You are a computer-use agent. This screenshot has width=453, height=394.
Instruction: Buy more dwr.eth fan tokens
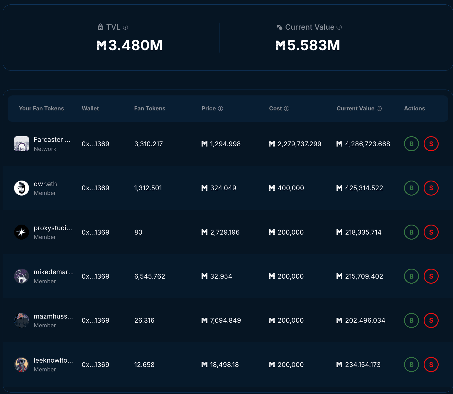coord(411,188)
